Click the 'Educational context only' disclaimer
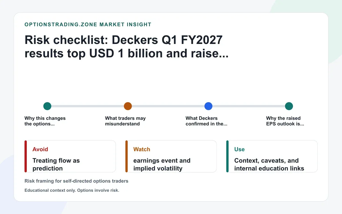Image resolution: width=342 pixels, height=214 pixels. tap(72, 190)
